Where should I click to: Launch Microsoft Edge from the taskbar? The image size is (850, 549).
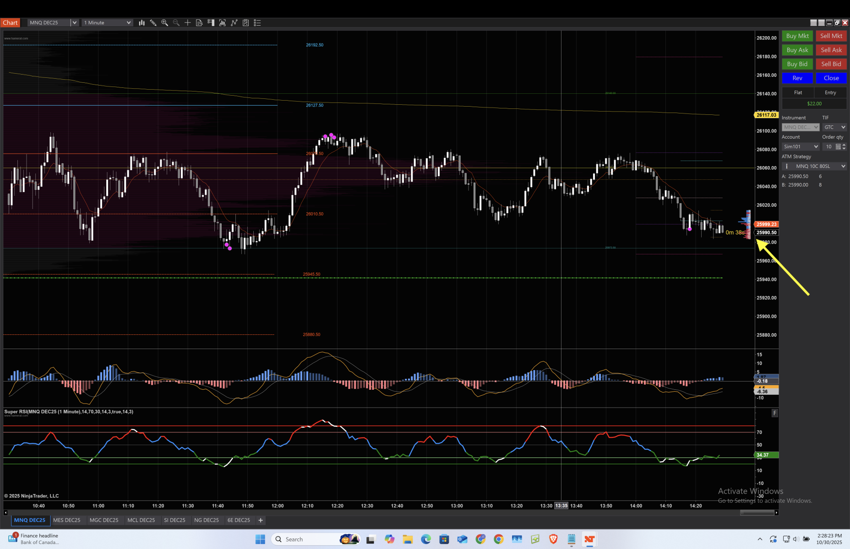426,539
